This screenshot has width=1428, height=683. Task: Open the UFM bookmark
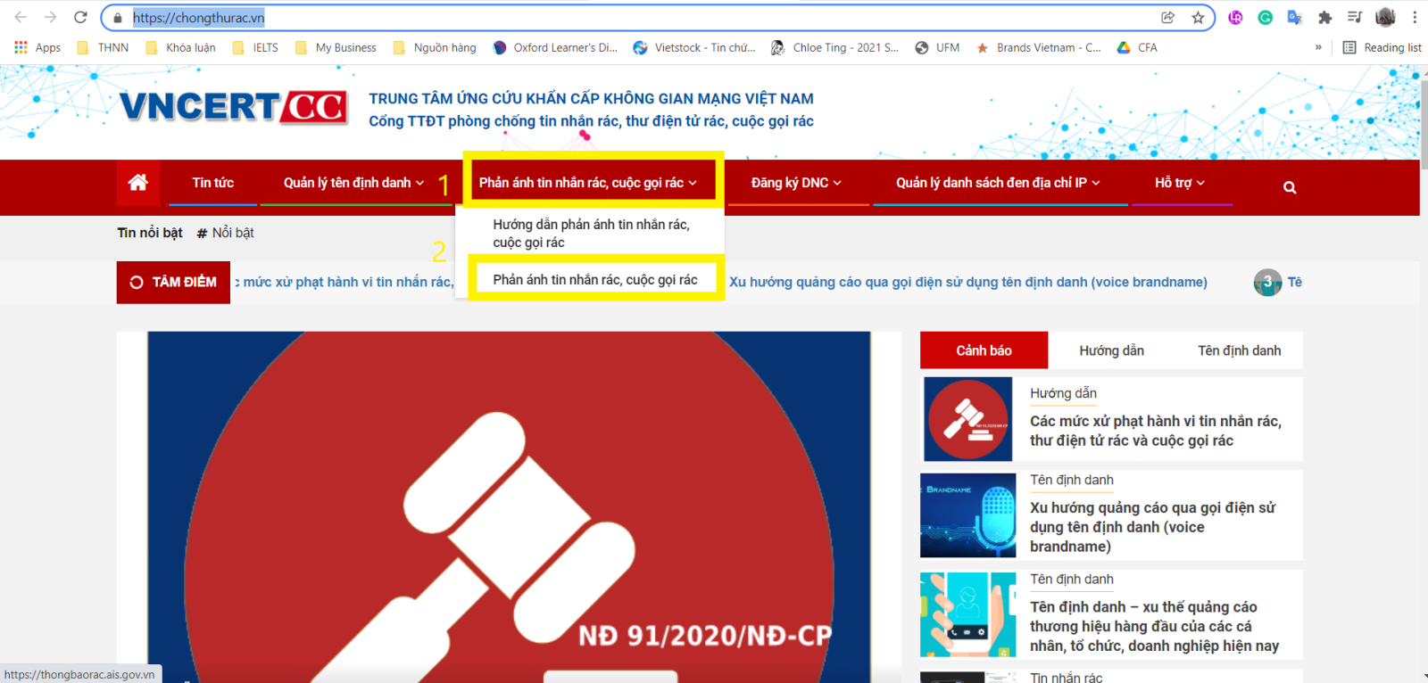click(x=937, y=47)
